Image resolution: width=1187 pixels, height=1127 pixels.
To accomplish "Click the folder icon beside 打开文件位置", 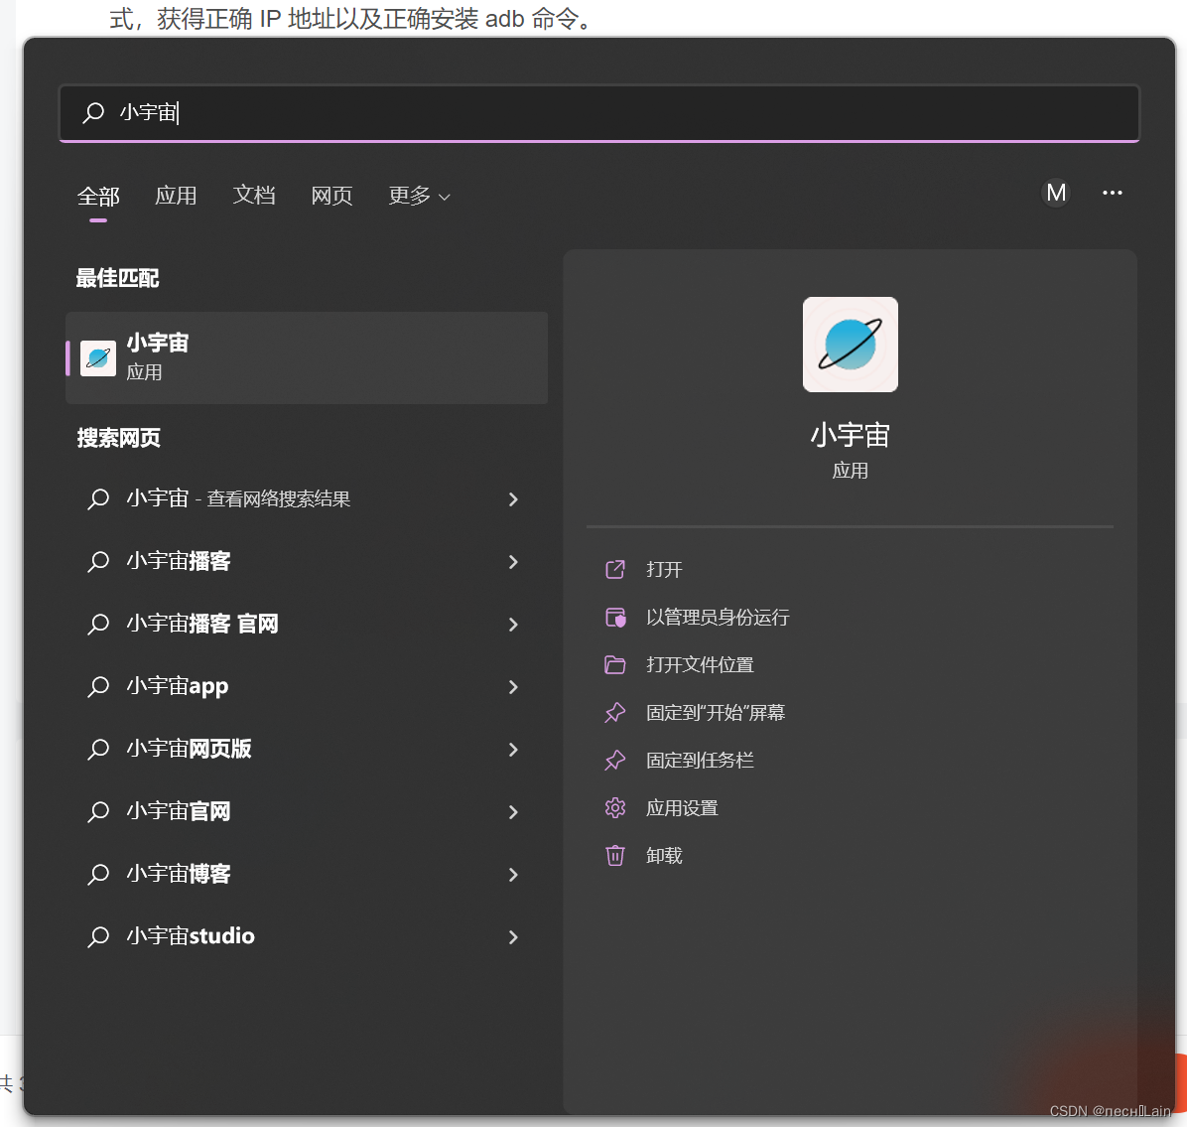I will [615, 665].
